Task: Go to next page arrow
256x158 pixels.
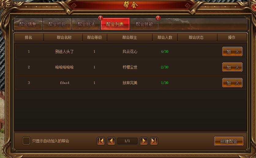Action: [x=144, y=141]
